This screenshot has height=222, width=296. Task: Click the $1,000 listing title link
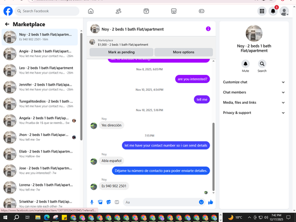tap(123, 45)
